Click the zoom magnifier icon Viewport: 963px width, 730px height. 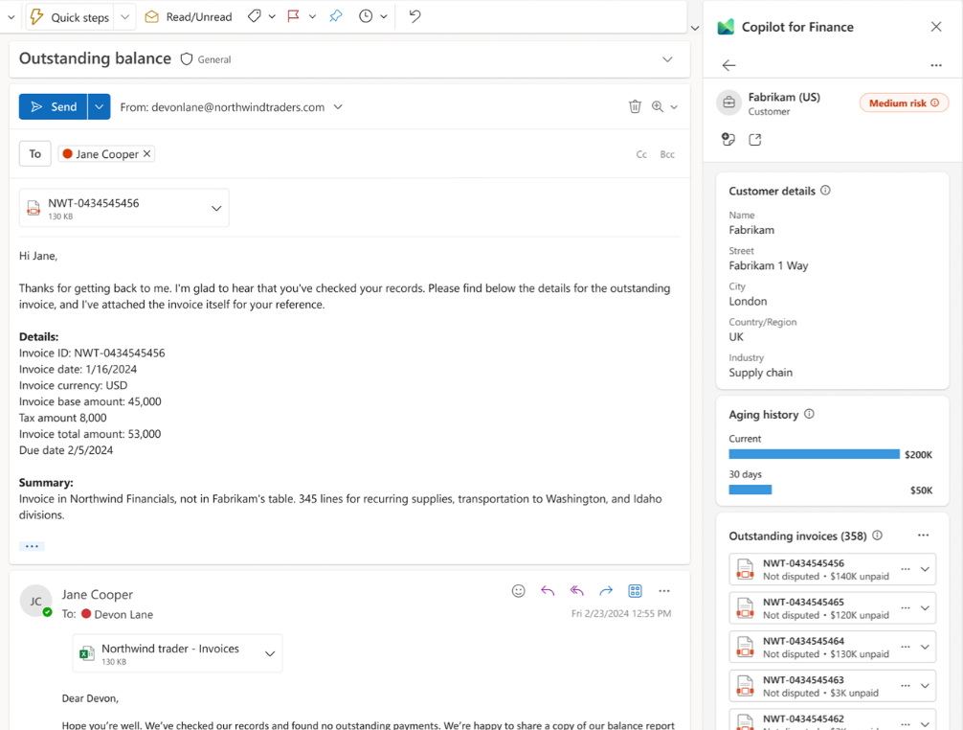tap(657, 107)
